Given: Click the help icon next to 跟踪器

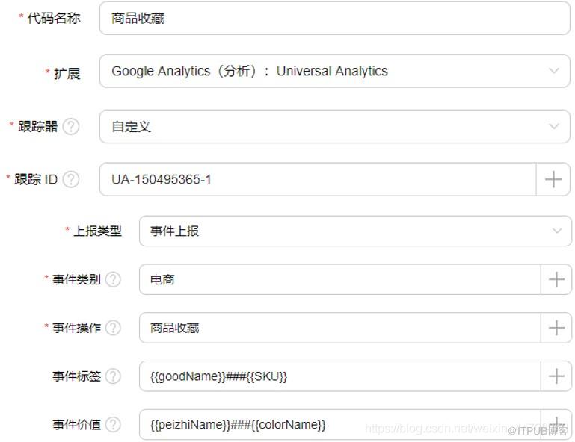Looking at the screenshot, I should tap(71, 127).
